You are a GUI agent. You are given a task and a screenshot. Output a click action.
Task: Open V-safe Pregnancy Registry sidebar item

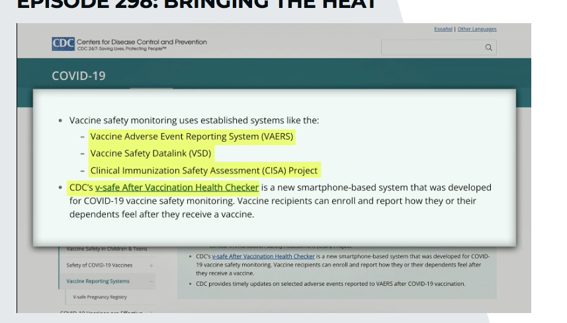tap(100, 297)
